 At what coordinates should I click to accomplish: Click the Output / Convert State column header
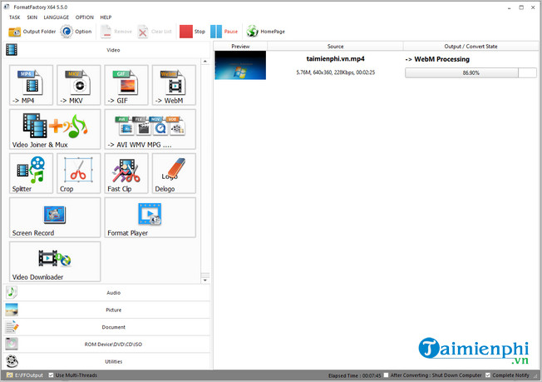pos(471,47)
